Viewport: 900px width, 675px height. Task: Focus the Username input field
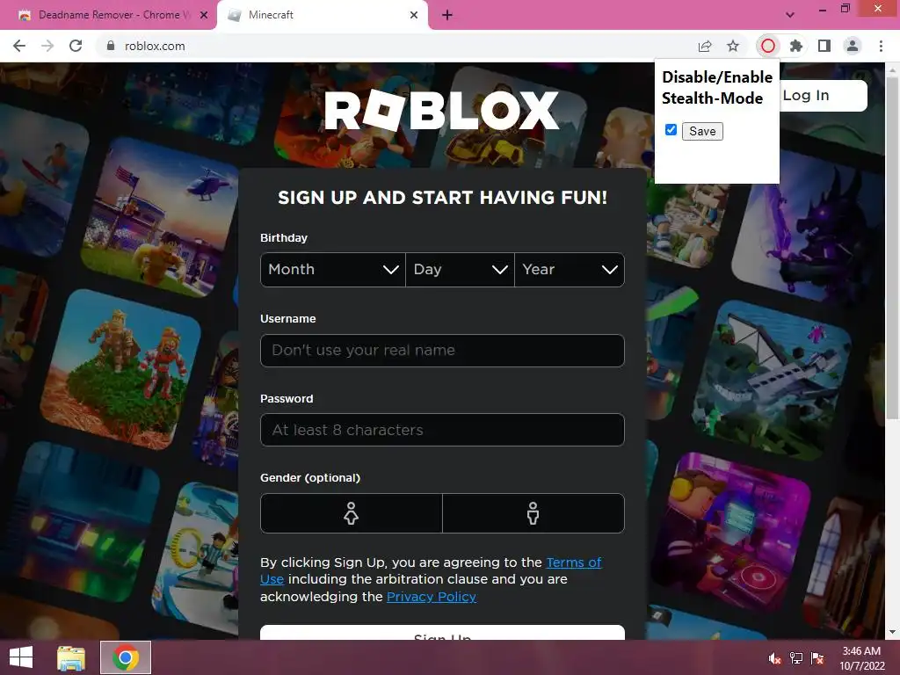[x=442, y=350]
